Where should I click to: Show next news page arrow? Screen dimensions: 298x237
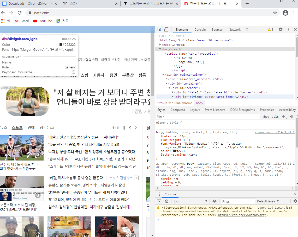tap(136, 128)
